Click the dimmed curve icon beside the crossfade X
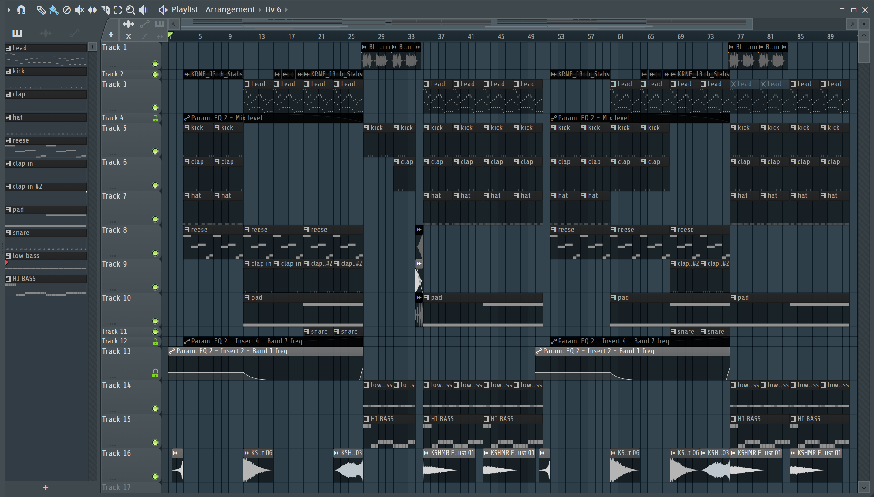The image size is (874, 497). coord(144,36)
